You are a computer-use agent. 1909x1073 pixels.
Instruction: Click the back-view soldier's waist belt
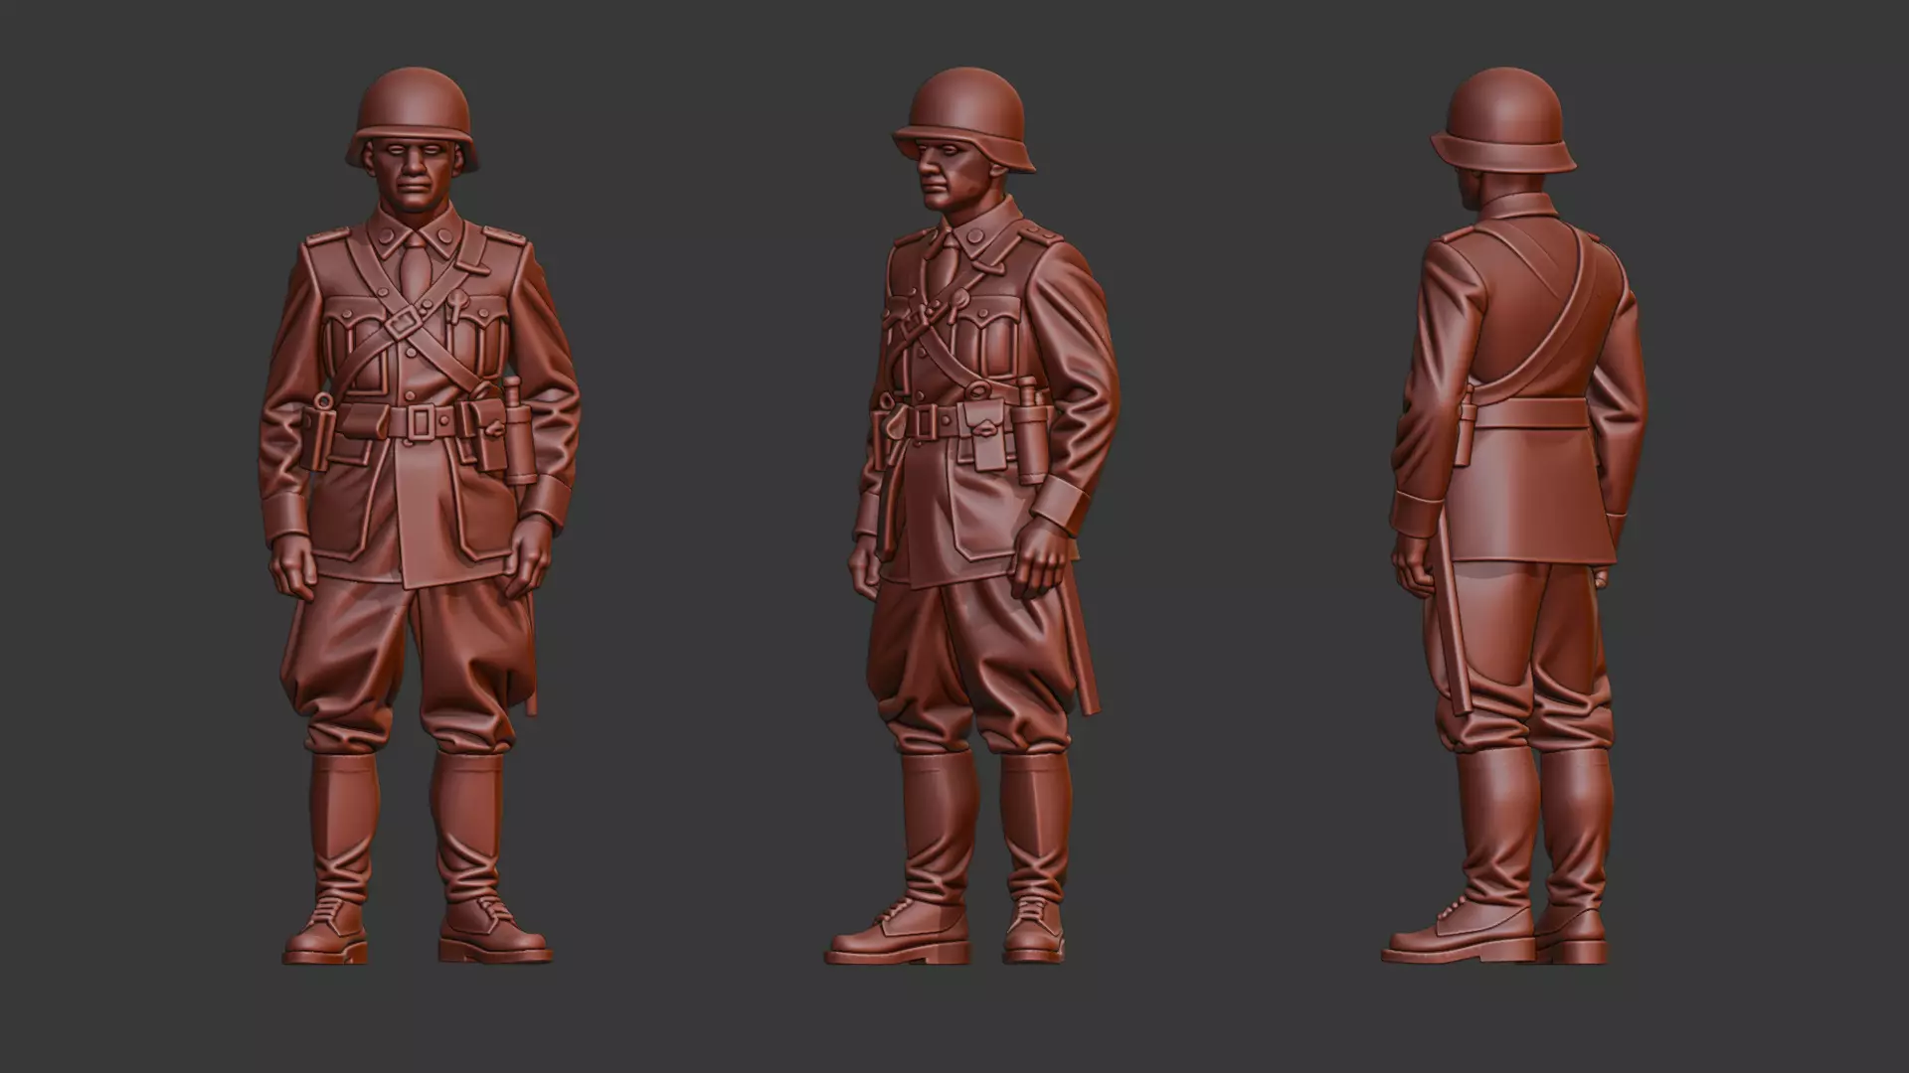point(1531,413)
